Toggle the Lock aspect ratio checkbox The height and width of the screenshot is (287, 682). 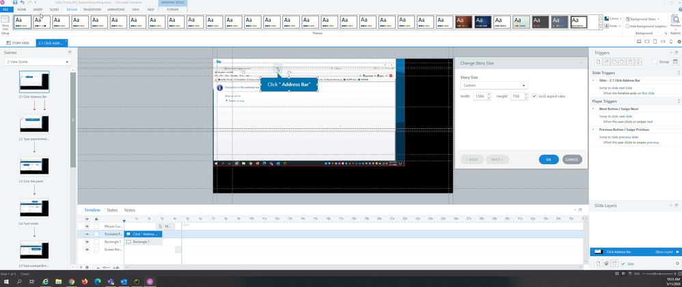(x=534, y=96)
